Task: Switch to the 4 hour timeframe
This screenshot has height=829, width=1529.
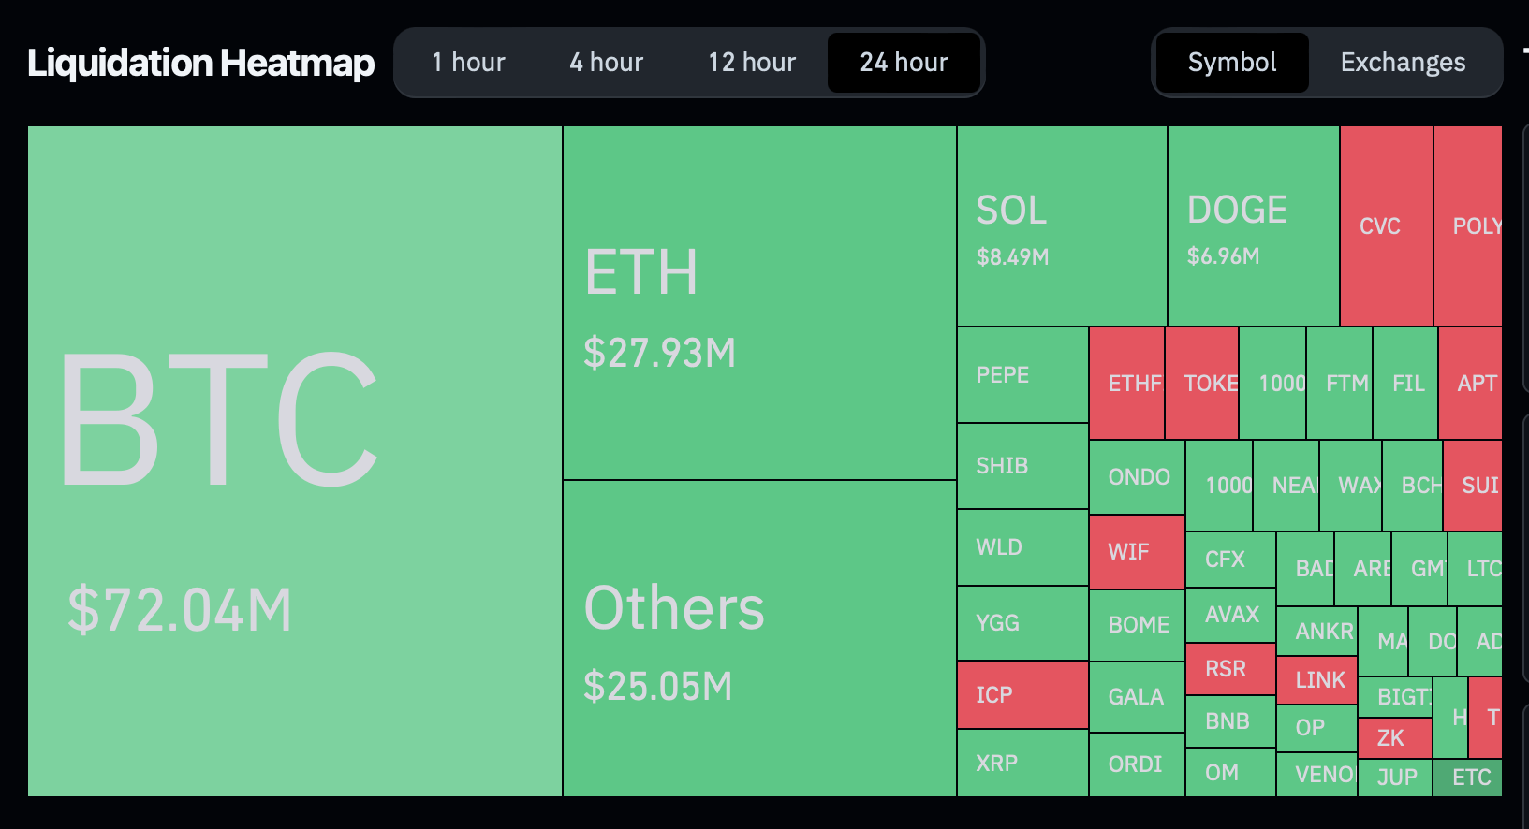Action: (606, 63)
